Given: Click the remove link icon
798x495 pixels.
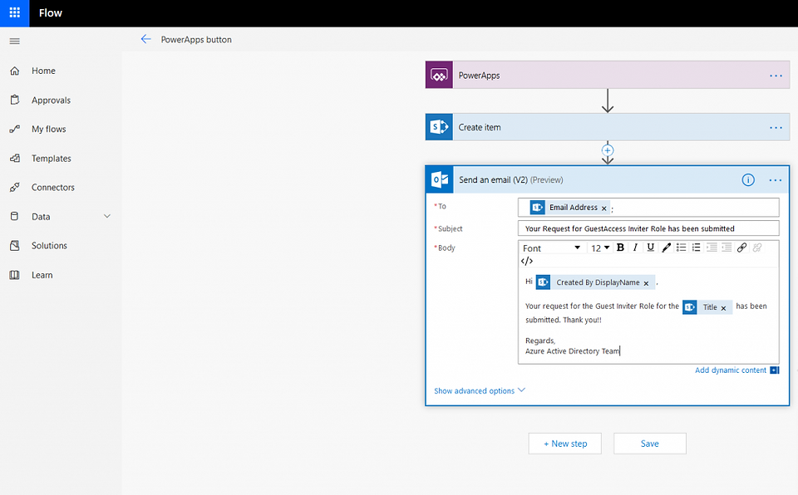Looking at the screenshot, I should click(756, 247).
